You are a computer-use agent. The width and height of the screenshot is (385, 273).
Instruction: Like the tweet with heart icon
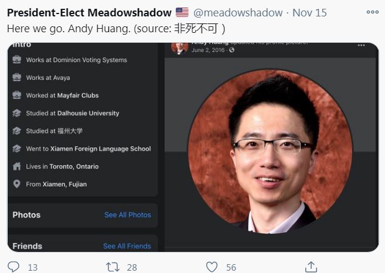tap(212, 267)
